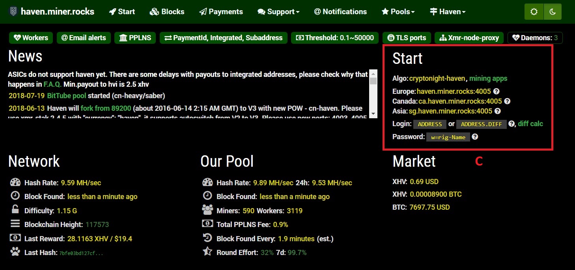Viewport: 575px width, 270px height.
Task: Go to the Blocks page
Action: coord(167,12)
